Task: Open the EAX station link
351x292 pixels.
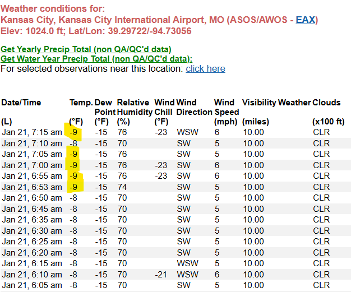Action: [305, 20]
